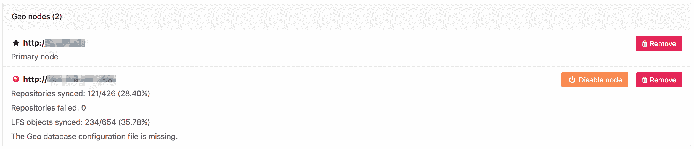This screenshot has width=694, height=149.
Task: Click the "Repositories failed: 0" status line
Action: (49, 108)
